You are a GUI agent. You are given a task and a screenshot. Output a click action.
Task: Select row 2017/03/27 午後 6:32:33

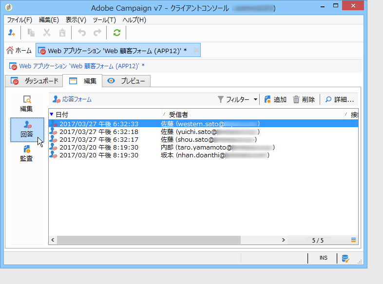coord(203,124)
